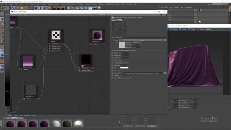Select the black Layer node preview
The width and height of the screenshot is (231, 130).
point(86,59)
